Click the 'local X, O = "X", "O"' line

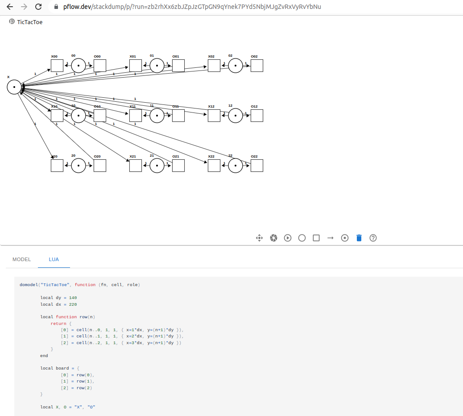tap(68, 407)
